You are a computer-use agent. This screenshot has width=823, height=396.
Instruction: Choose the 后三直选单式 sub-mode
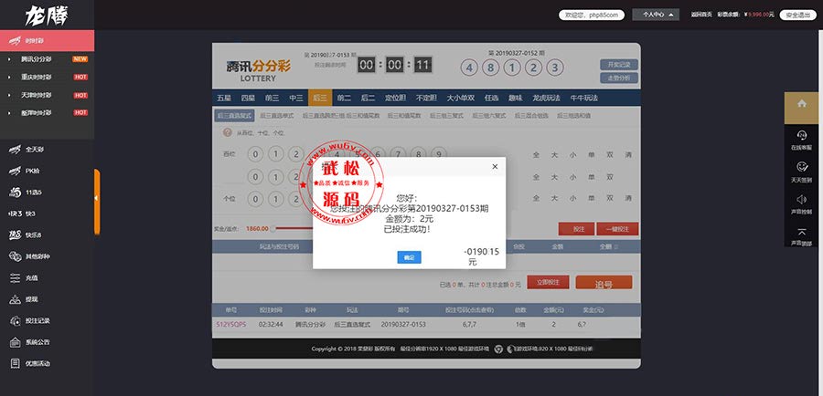[x=277, y=115]
